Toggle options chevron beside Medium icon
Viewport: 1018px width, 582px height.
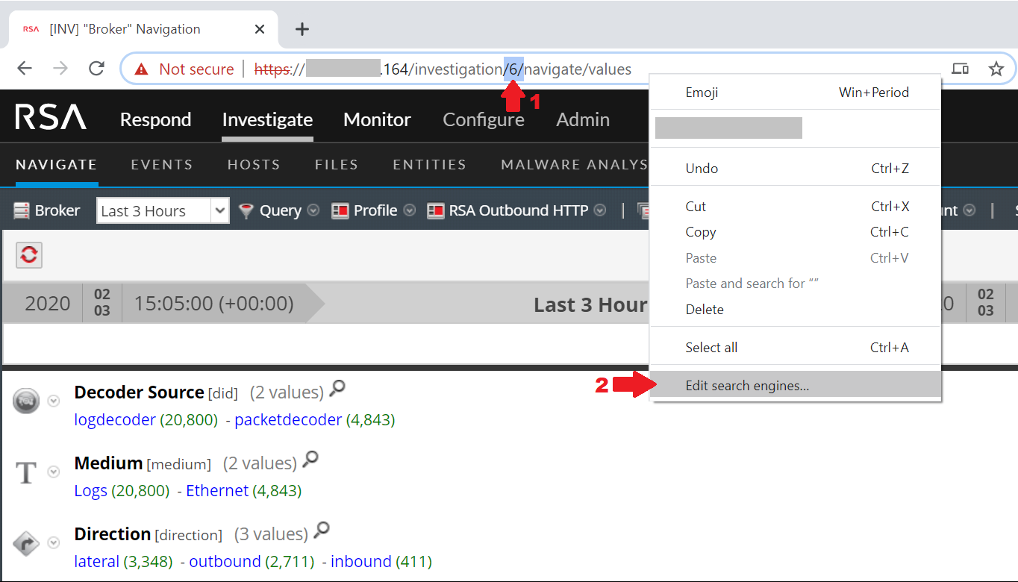[53, 472]
